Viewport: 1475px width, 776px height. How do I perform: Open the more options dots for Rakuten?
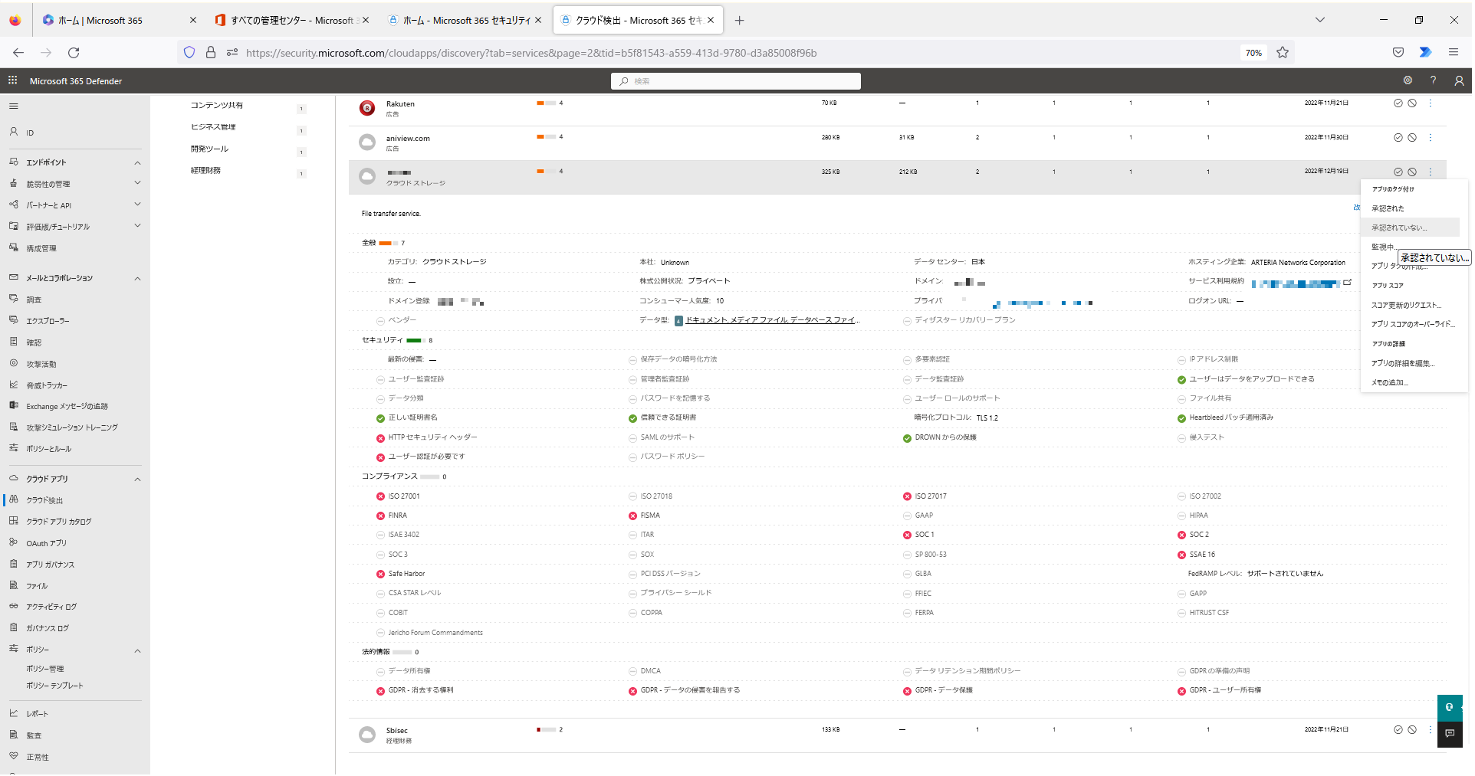point(1431,103)
